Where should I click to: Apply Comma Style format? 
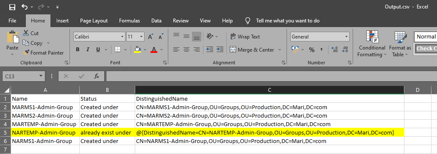coord(322,50)
